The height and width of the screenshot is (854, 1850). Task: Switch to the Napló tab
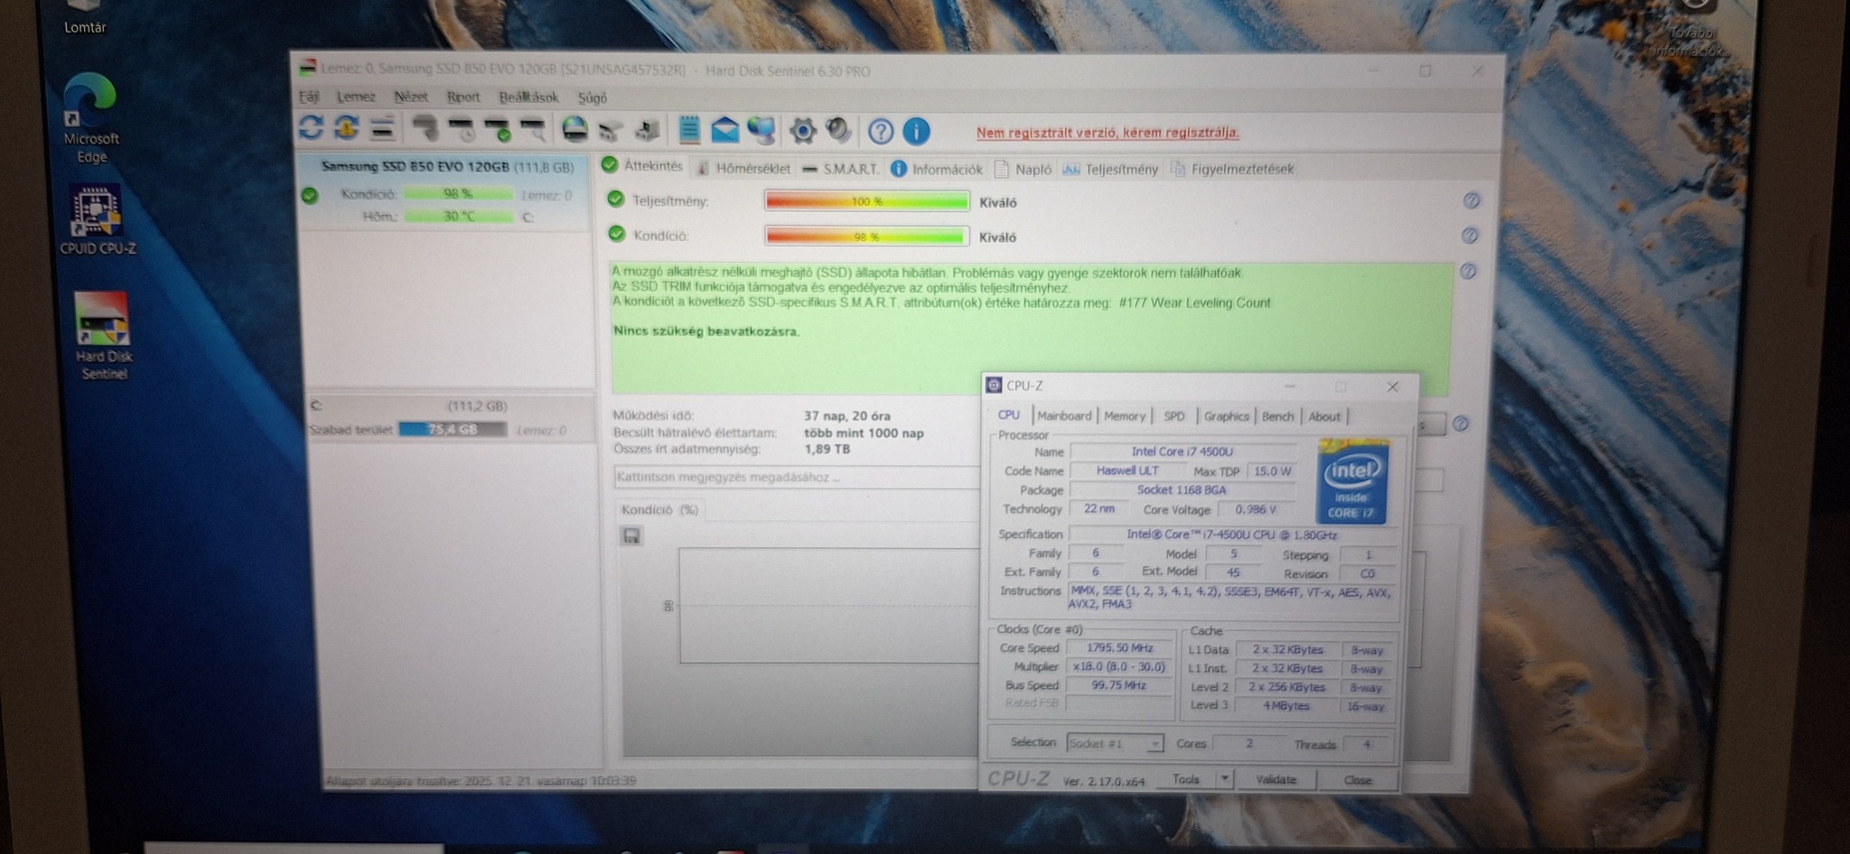1023,169
